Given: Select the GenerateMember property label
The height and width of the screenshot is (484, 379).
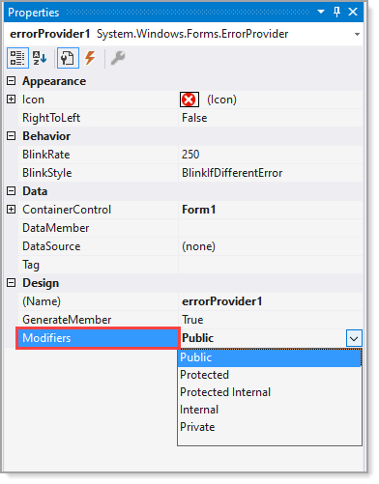Looking at the screenshot, I should [67, 320].
